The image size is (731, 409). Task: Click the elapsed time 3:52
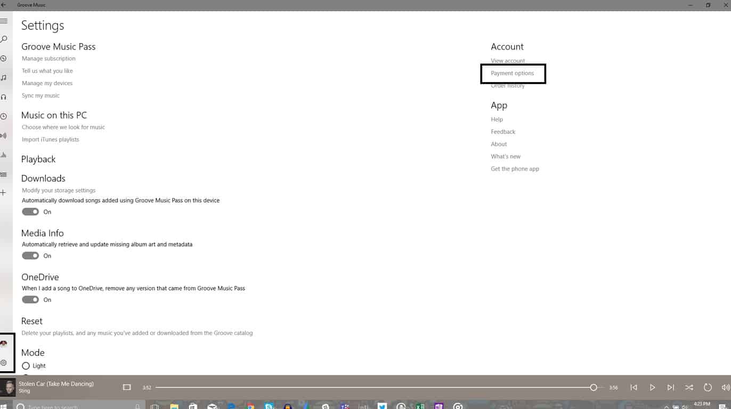click(x=147, y=388)
